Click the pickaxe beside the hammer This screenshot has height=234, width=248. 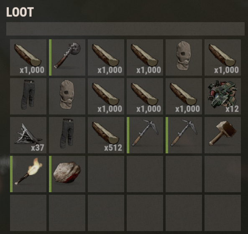(x=184, y=135)
